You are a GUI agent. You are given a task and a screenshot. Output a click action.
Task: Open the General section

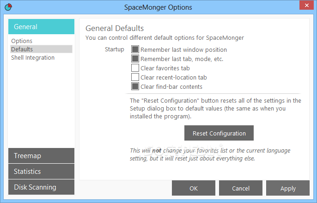click(41, 26)
